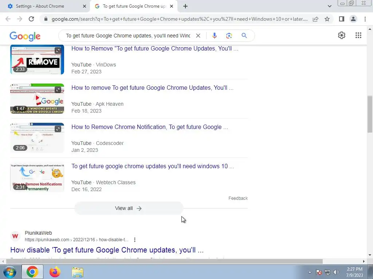373x279 pixels.
Task: Open the network tray icon
Action: click(327, 272)
